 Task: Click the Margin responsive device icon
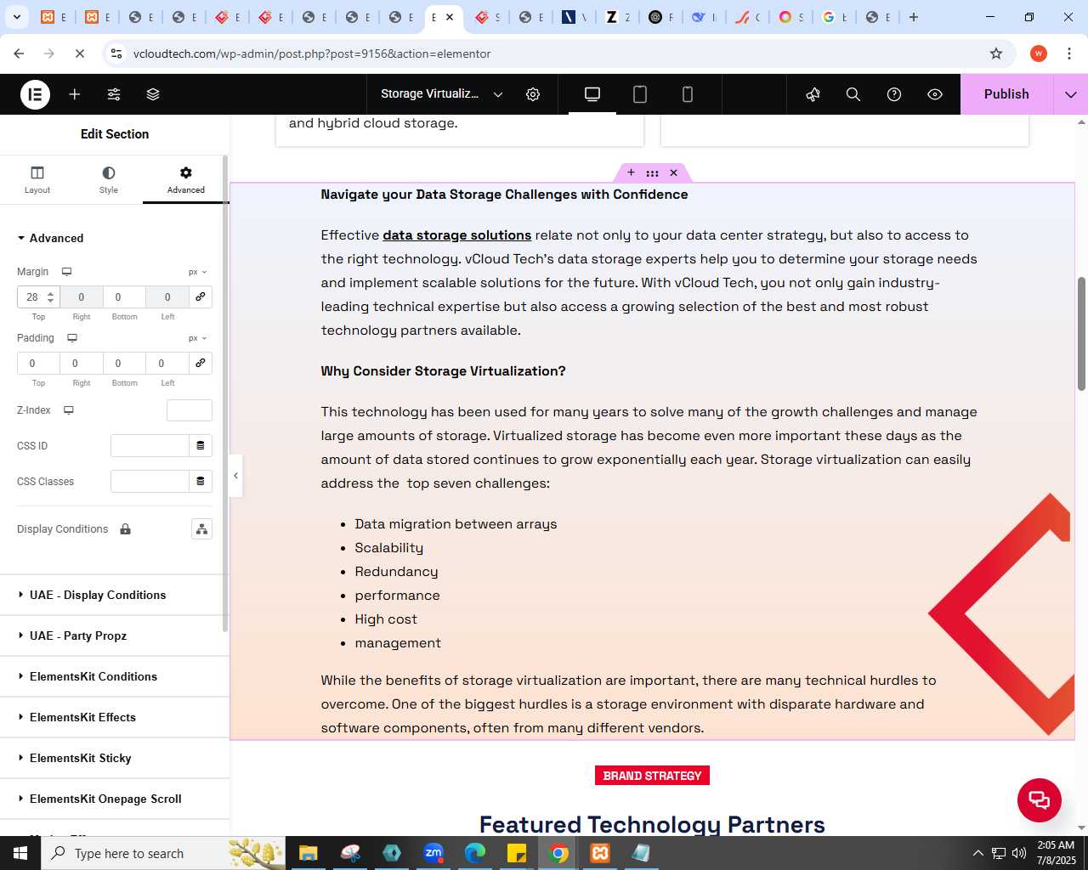pos(66,272)
